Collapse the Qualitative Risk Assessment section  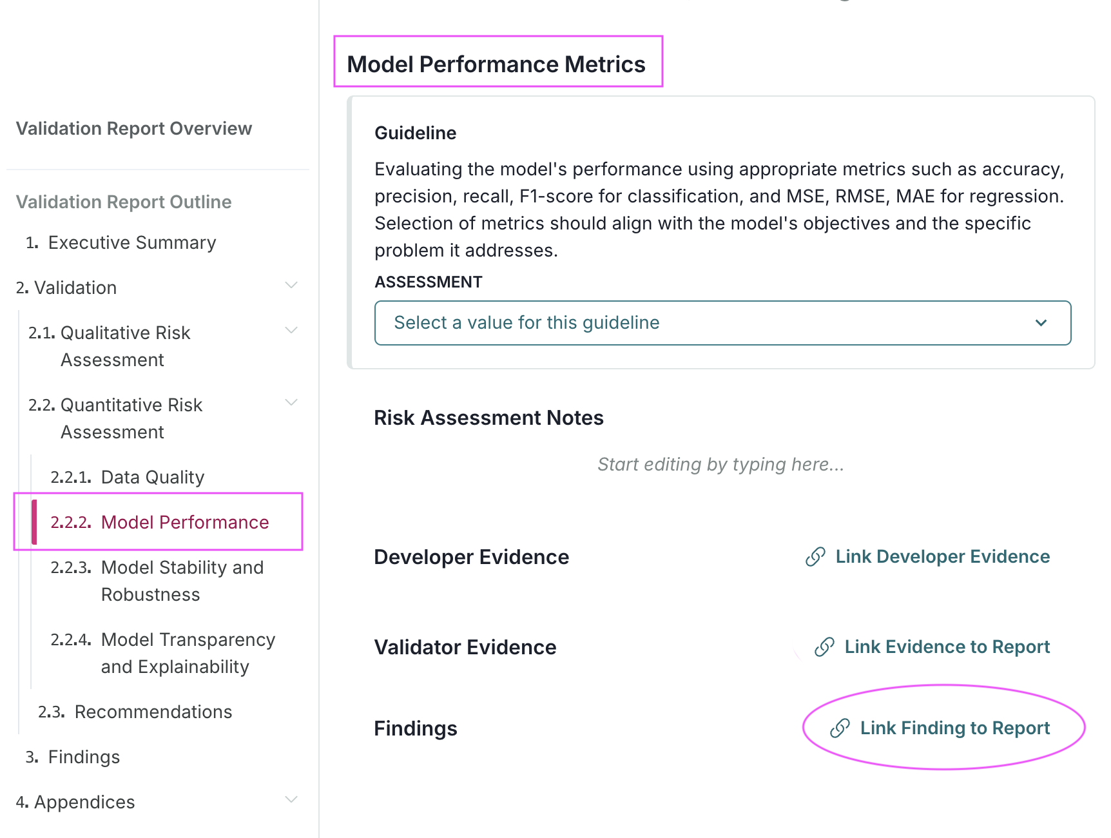(x=291, y=330)
